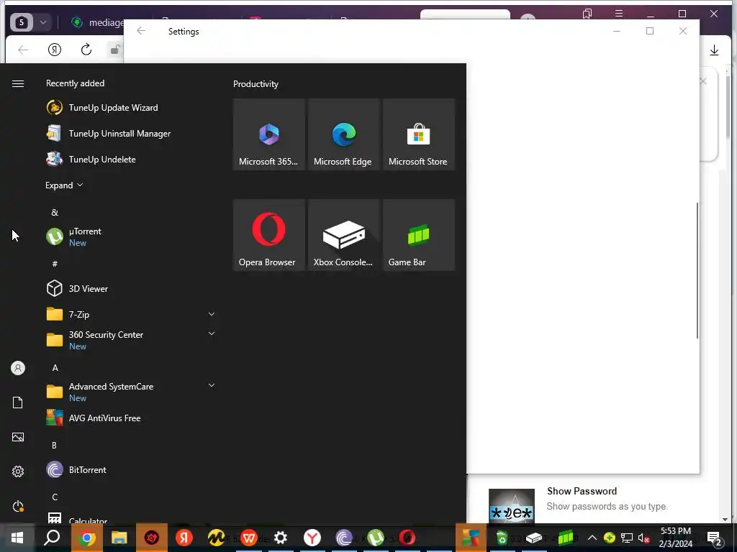Expand the tab group dropdown arrow
This screenshot has height=552, width=737.
(x=42, y=22)
